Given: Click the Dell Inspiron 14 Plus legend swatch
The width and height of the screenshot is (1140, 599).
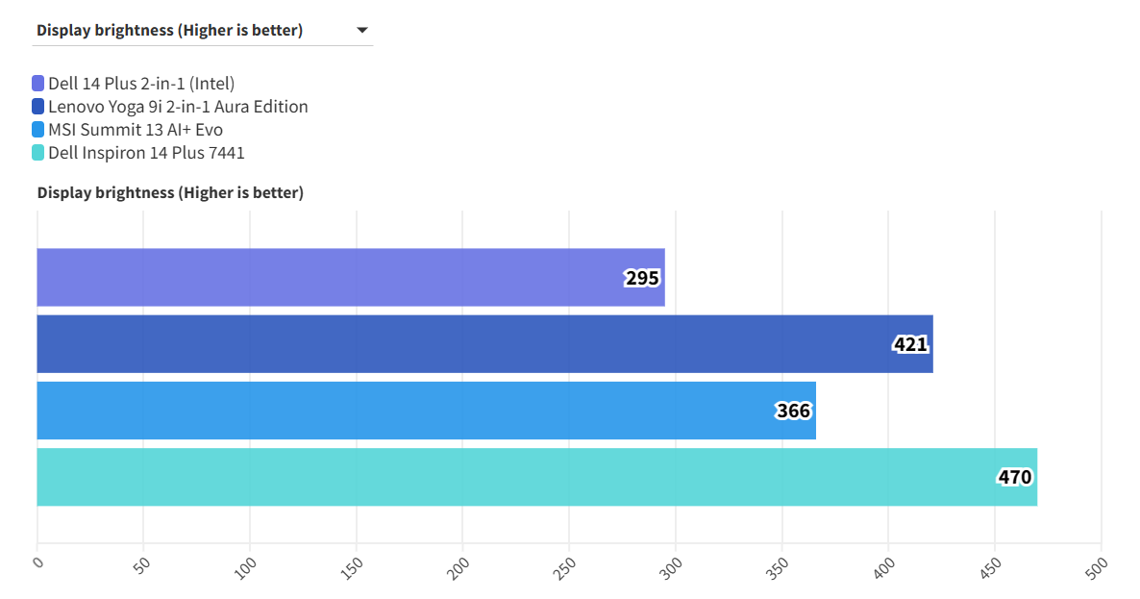Looking at the screenshot, I should [x=38, y=153].
